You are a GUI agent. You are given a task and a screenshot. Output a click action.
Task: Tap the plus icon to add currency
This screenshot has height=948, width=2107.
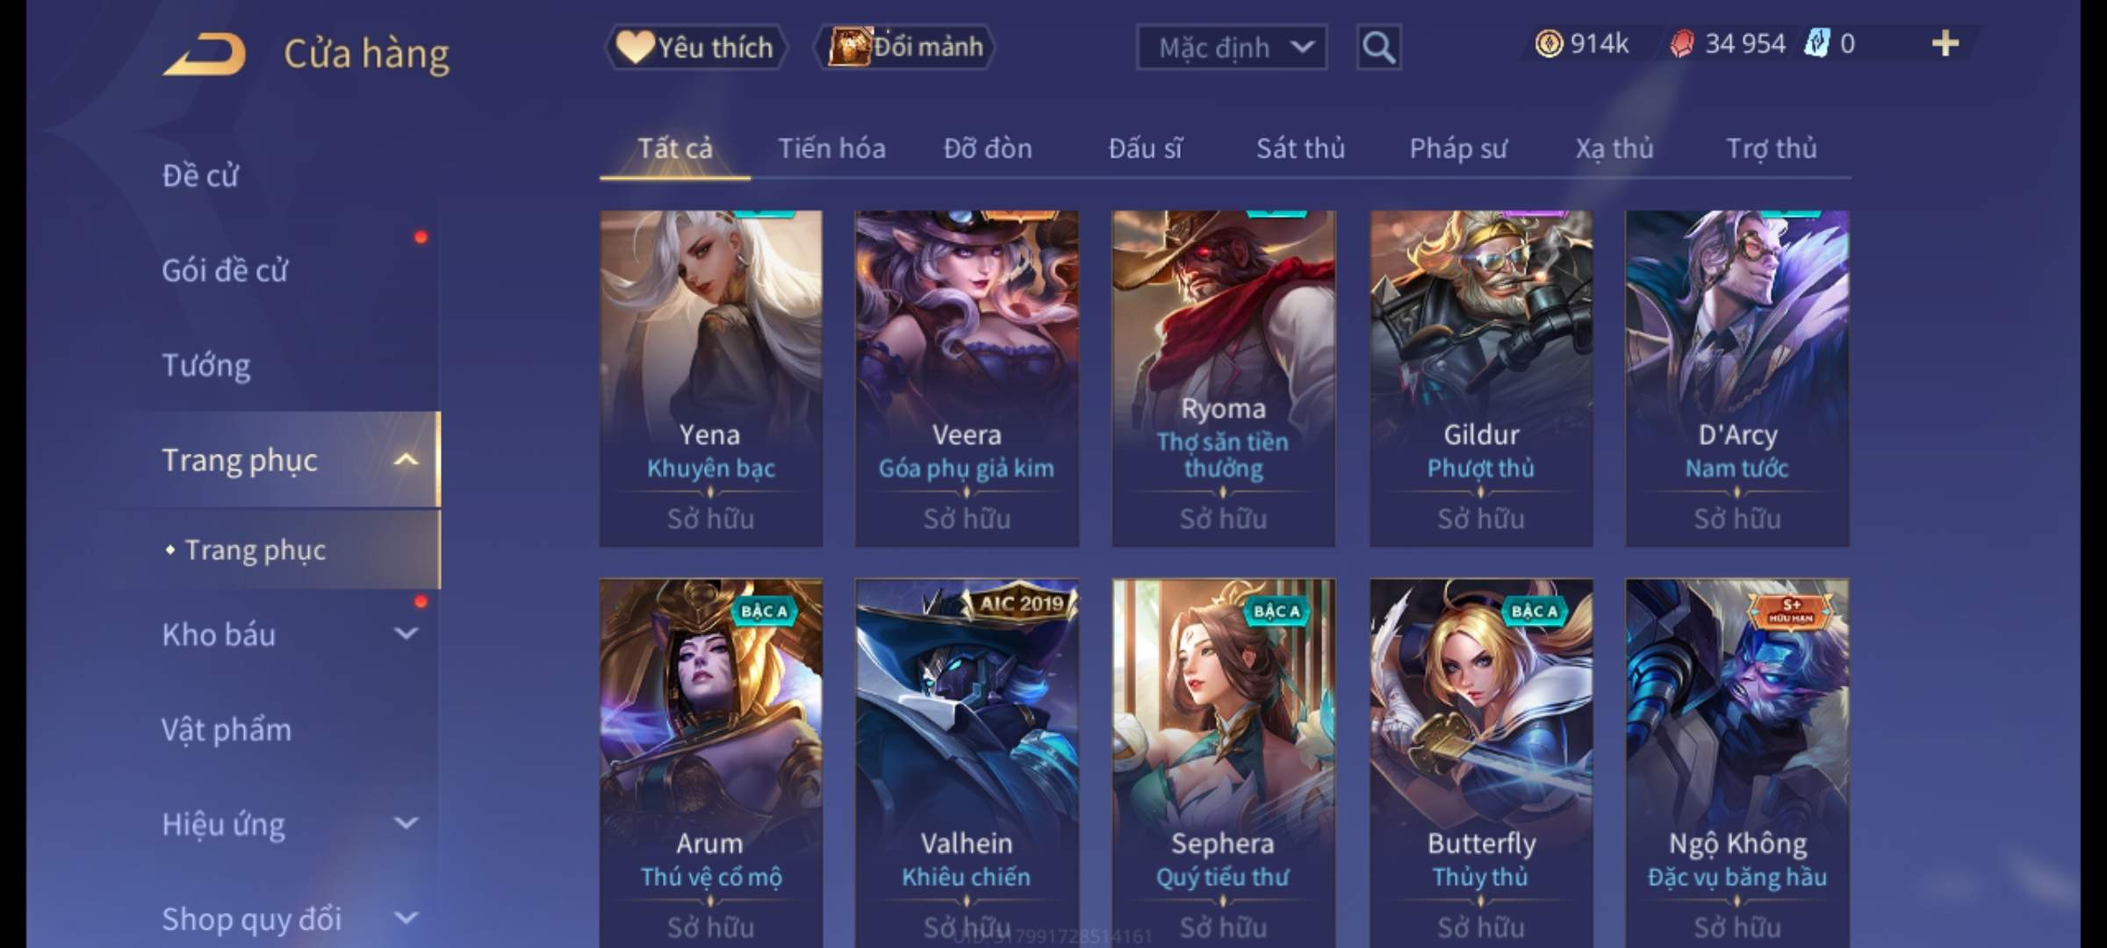(x=1945, y=43)
